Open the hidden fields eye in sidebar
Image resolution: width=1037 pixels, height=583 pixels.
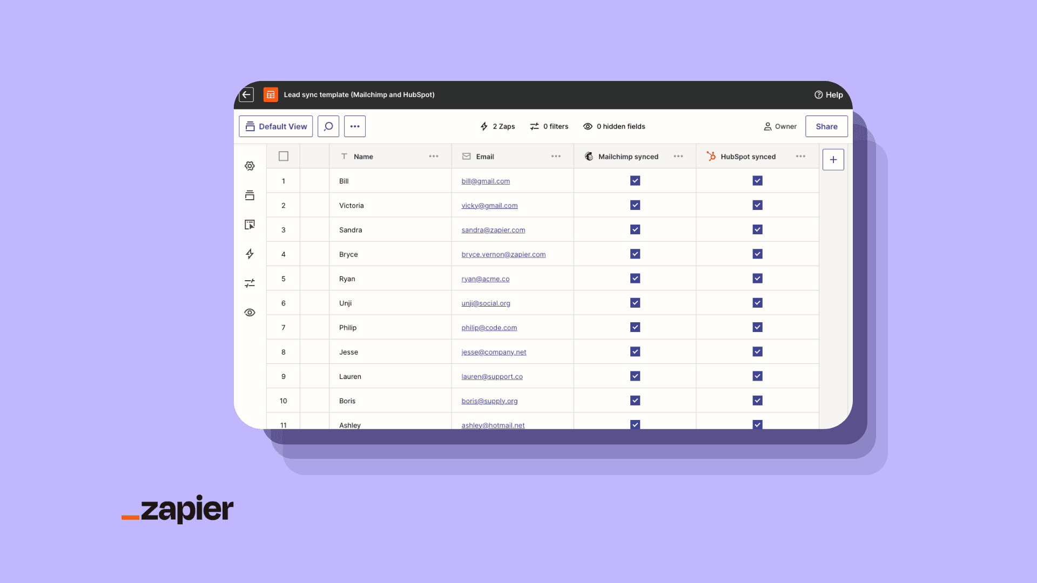[x=250, y=313]
